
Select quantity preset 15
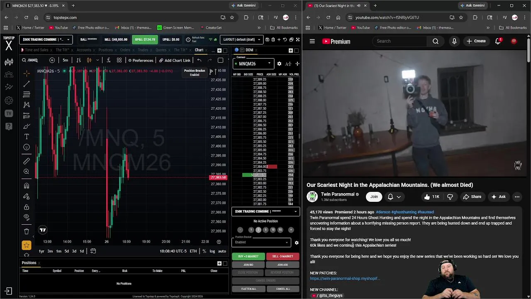pos(280,230)
